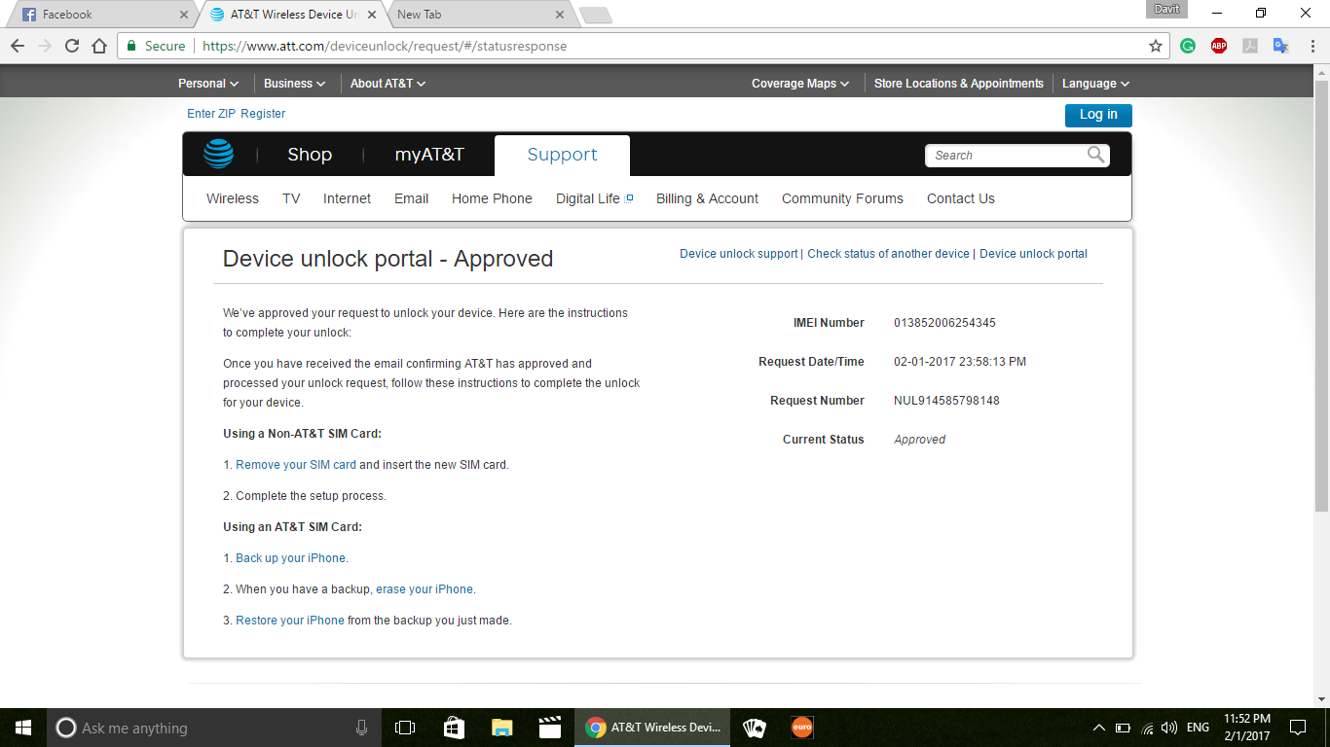Open the Shop section
This screenshot has width=1330, height=747.
pyautogui.click(x=310, y=155)
